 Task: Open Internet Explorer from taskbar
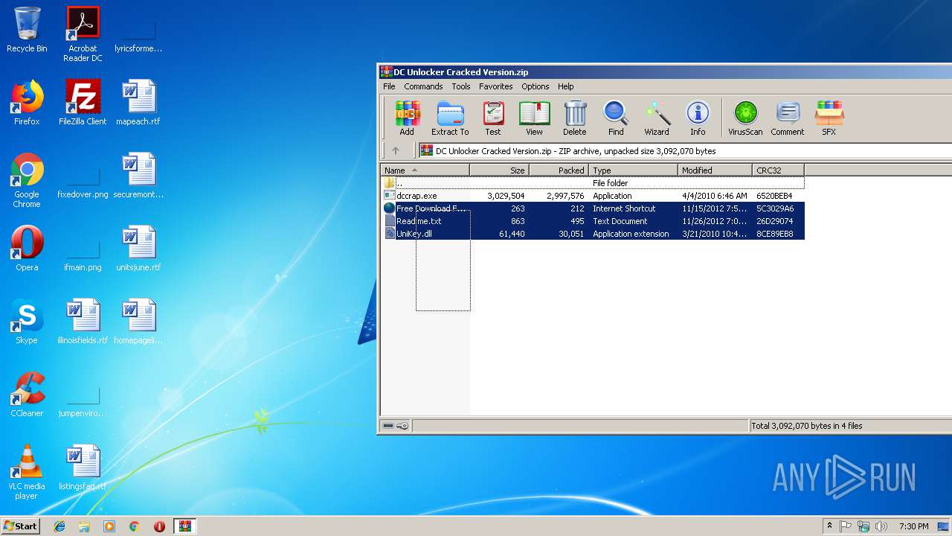(x=59, y=526)
